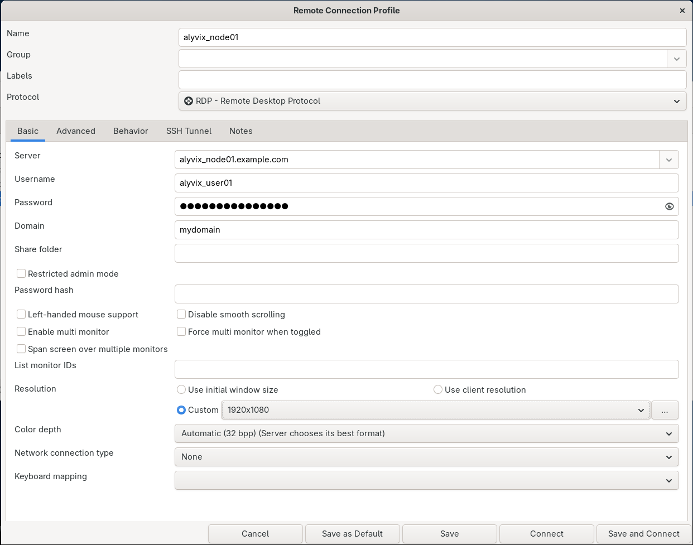The height and width of the screenshot is (545, 693).
Task: Click Save and Connect
Action: click(643, 534)
